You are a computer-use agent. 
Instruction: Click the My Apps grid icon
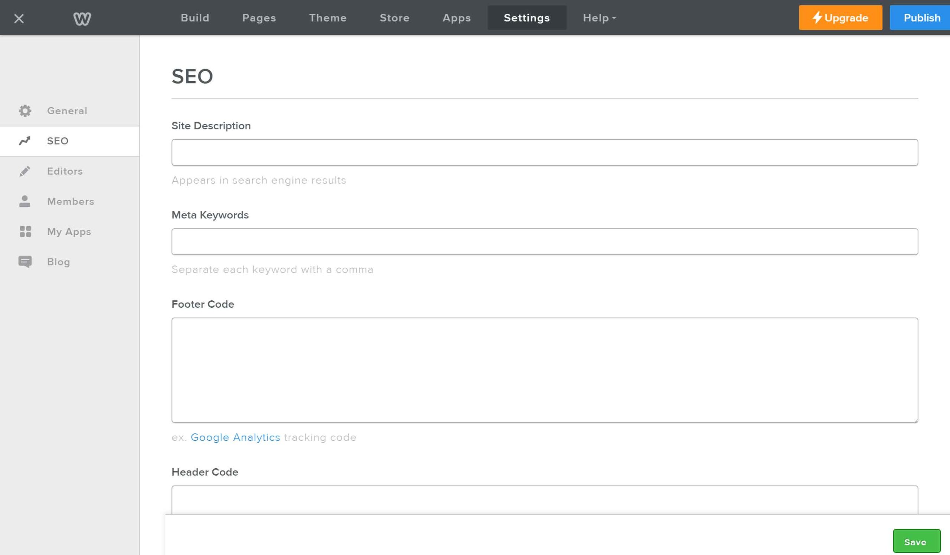pyautogui.click(x=25, y=232)
